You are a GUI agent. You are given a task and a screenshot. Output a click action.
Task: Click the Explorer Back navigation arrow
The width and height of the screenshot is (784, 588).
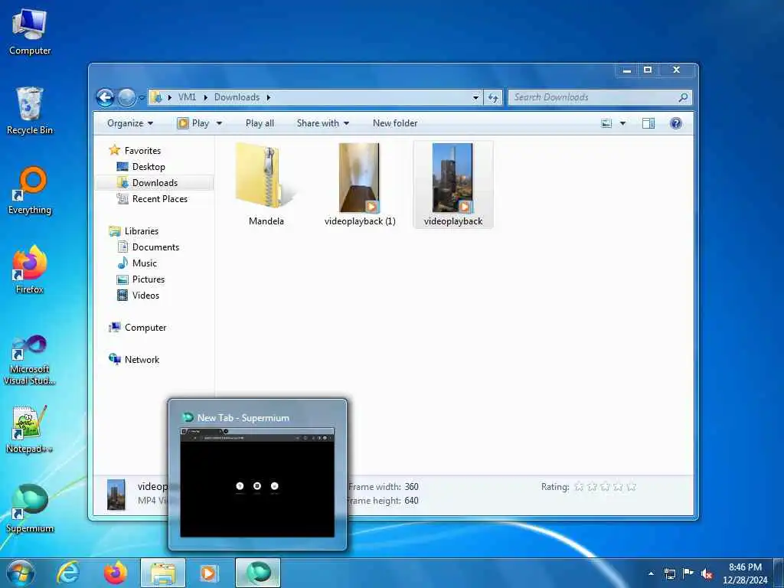tap(105, 97)
